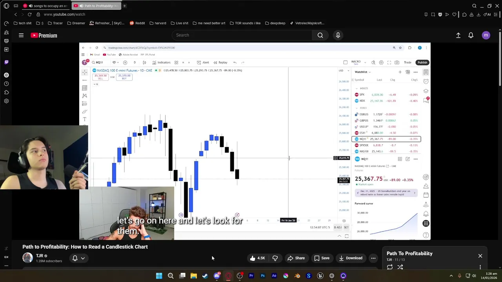Dislike the video with thumbs down
Screen dimensions: 502x282
pos(275,258)
